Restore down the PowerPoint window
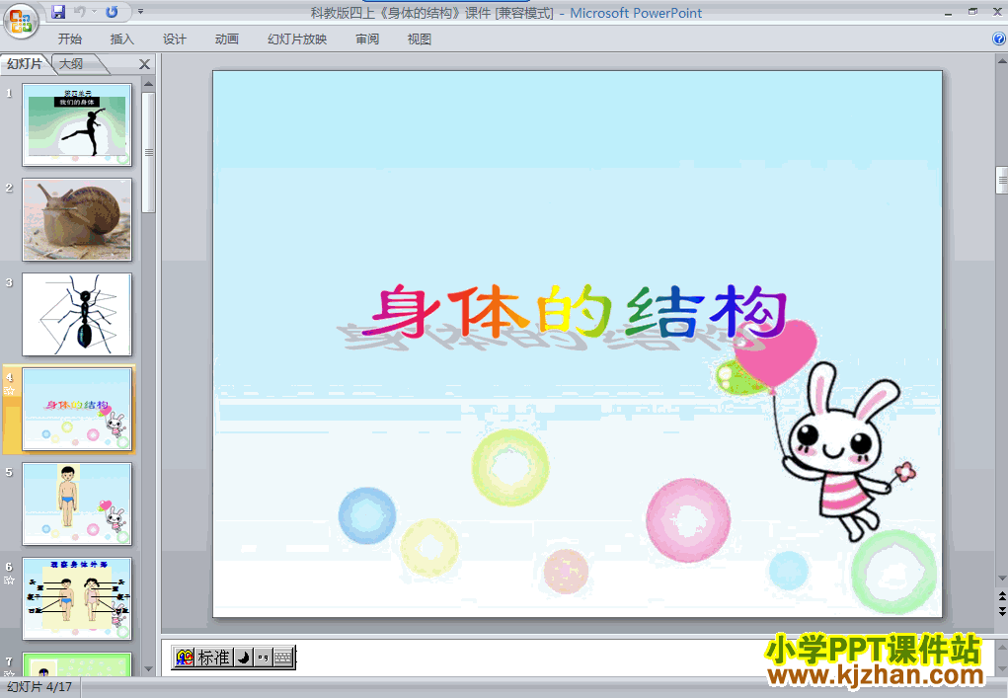The width and height of the screenshot is (1008, 698). tap(972, 12)
